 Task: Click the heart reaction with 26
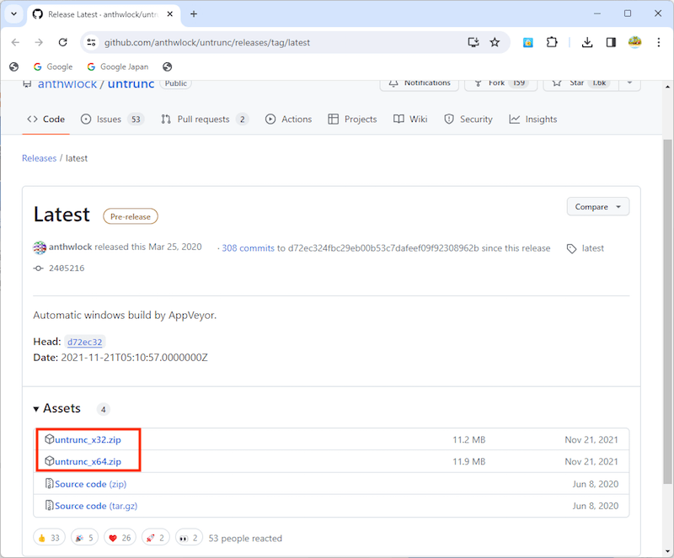tap(120, 538)
